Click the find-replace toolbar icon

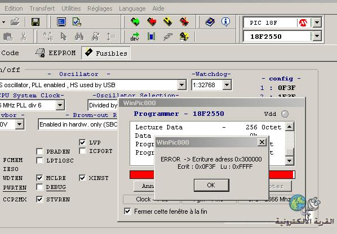tap(95, 37)
